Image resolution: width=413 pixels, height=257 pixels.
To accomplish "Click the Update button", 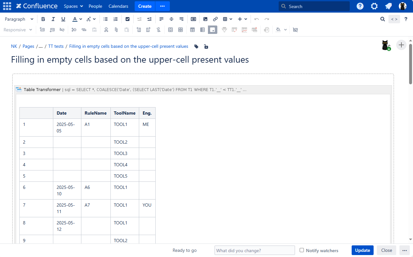I will click(362, 250).
